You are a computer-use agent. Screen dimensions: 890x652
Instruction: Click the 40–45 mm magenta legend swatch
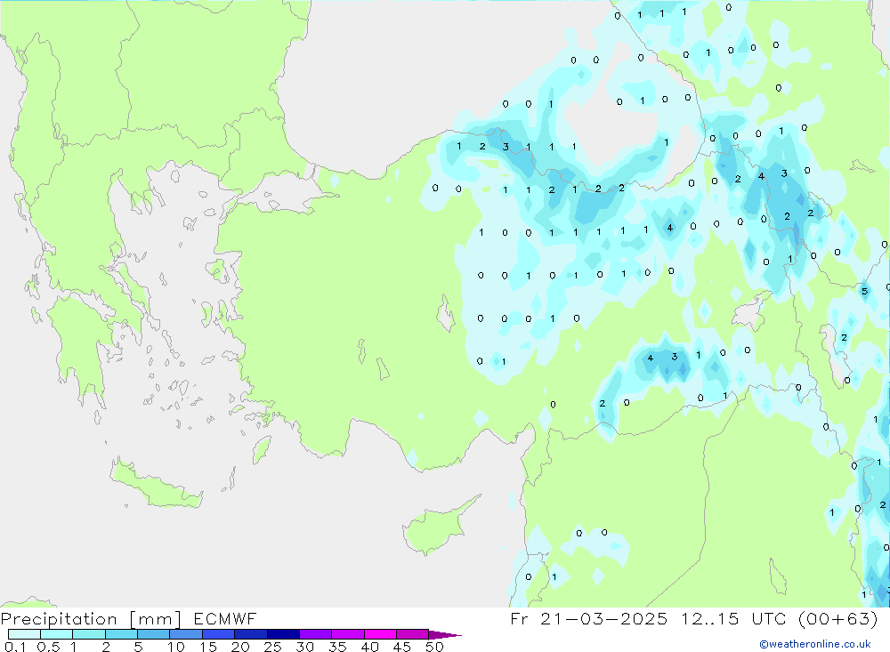[380, 634]
